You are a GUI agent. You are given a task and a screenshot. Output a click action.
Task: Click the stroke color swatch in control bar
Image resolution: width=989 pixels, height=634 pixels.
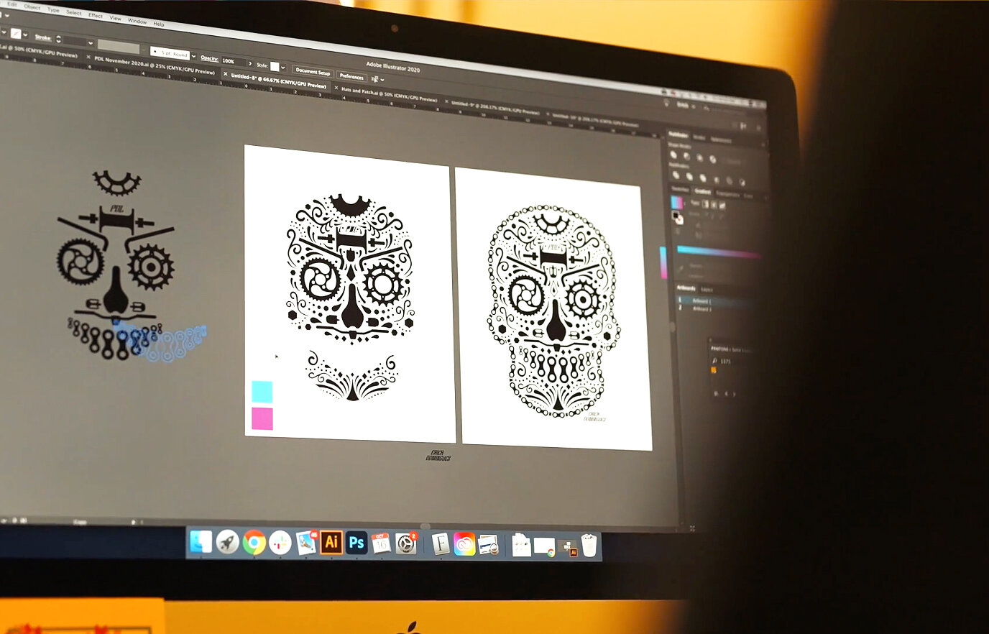point(16,34)
